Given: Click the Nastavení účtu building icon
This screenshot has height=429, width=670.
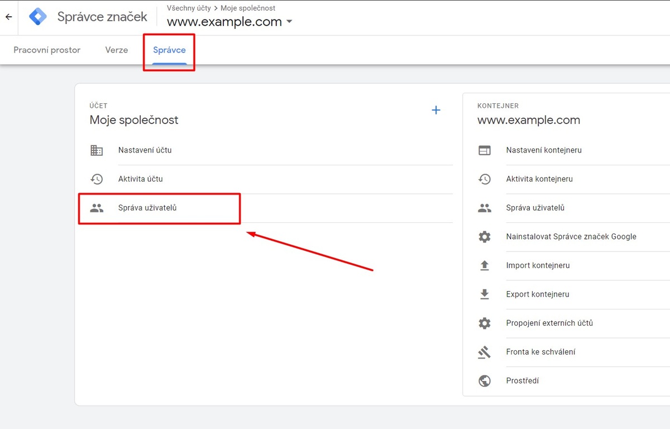Looking at the screenshot, I should point(97,150).
